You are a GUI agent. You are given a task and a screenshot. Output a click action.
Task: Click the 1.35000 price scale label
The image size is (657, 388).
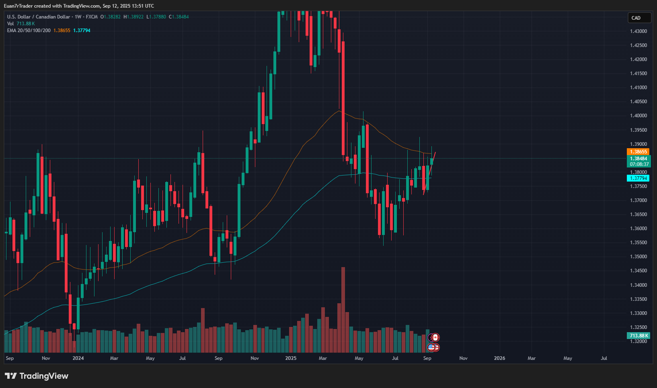coord(639,257)
